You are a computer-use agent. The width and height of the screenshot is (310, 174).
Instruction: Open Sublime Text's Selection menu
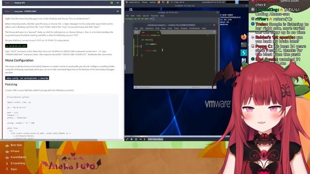[150, 29]
